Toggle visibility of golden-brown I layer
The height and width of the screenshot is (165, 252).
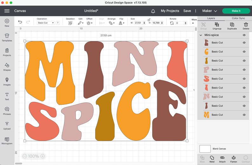[x=244, y=61]
